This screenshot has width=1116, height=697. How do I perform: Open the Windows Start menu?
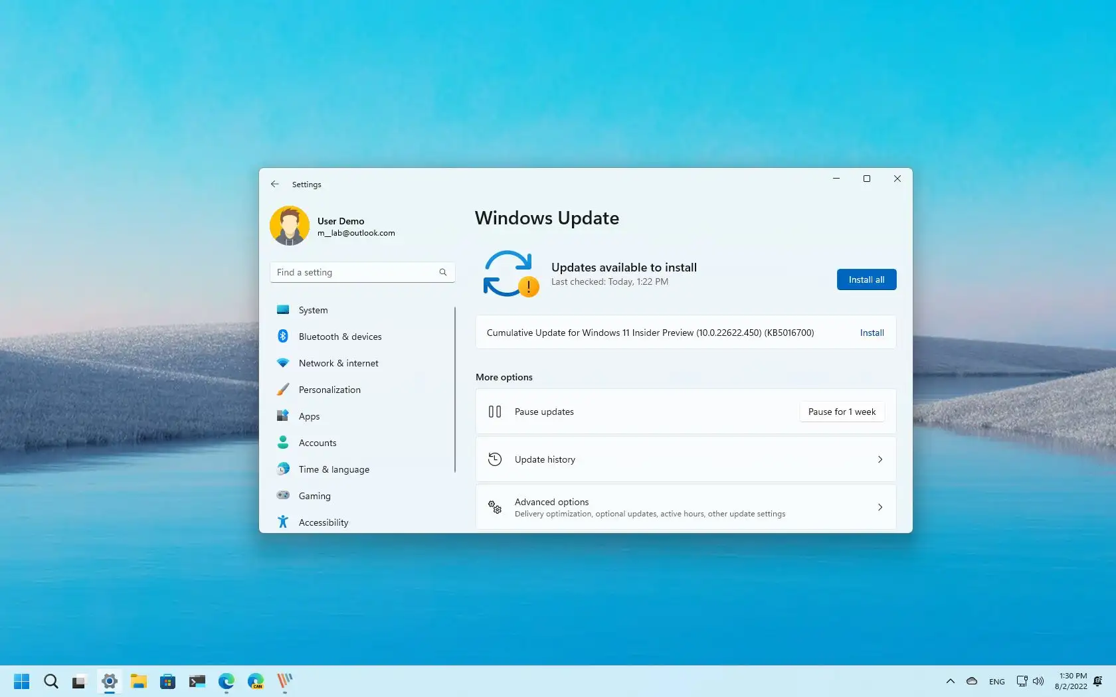pyautogui.click(x=22, y=681)
